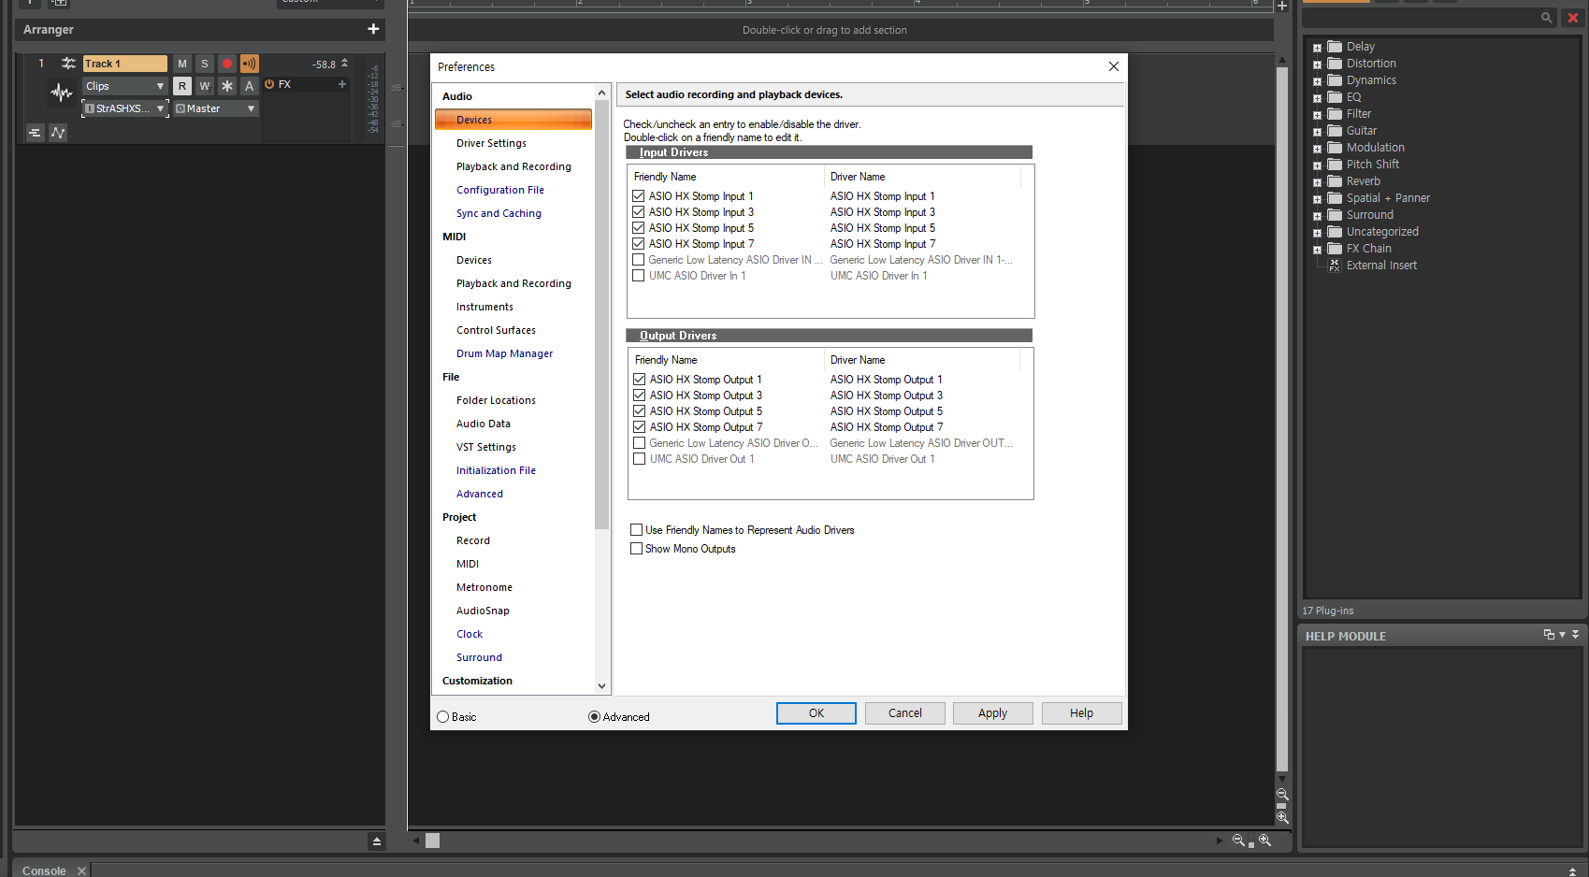The height and width of the screenshot is (877, 1589).
Task: Toggle input echo on Track 1
Action: (249, 64)
